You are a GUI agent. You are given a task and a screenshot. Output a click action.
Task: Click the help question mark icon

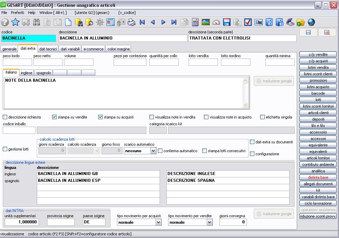click(5, 22)
